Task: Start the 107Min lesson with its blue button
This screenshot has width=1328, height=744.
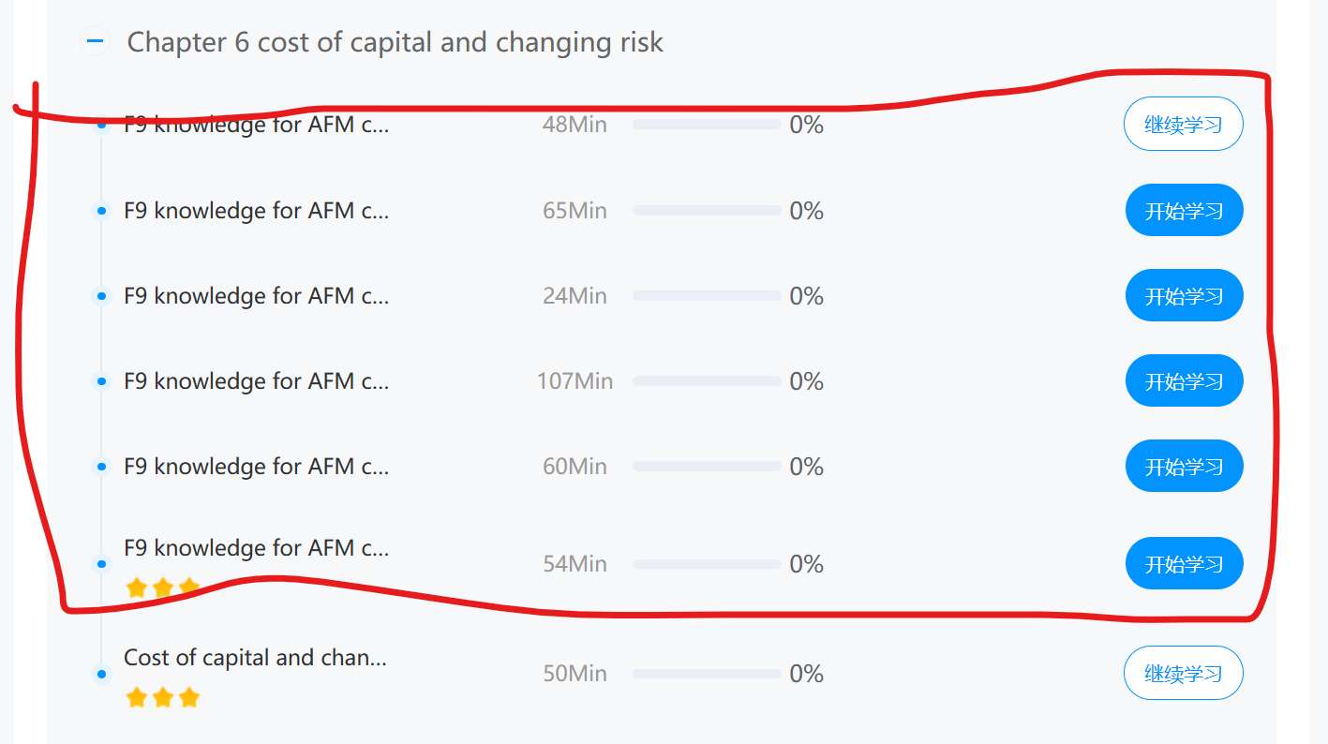Action: coord(1184,380)
